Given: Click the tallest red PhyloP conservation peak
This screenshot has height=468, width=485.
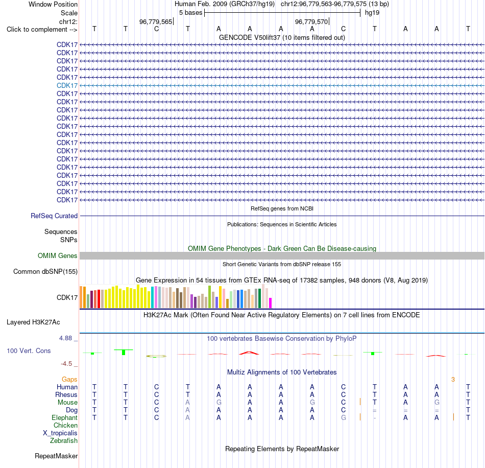Looking at the screenshot, I should (x=249, y=353).
